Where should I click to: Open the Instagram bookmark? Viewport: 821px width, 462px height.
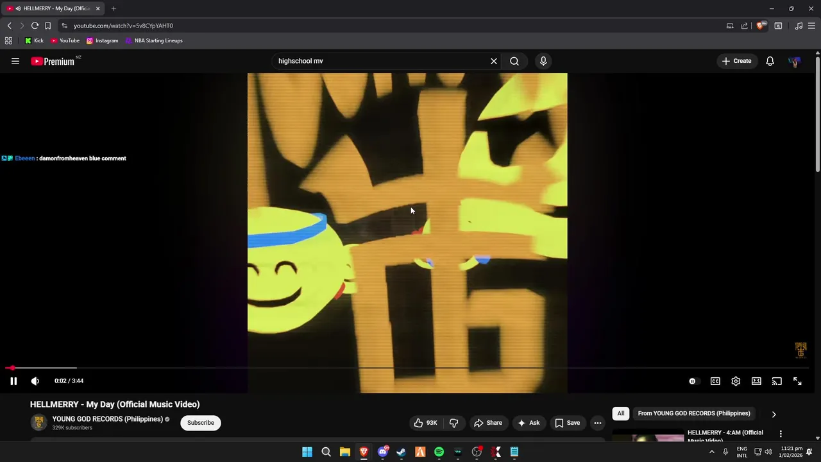coord(102,40)
